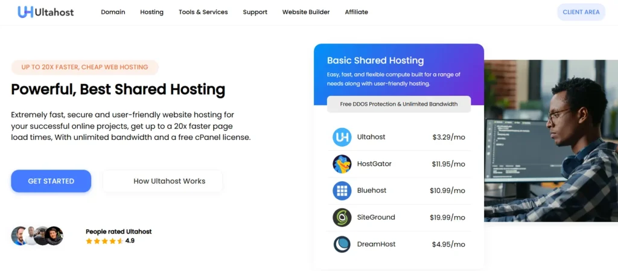Screen dimensions: 618x271
Task: Click the Bluehost grid icon
Action: [x=342, y=191]
